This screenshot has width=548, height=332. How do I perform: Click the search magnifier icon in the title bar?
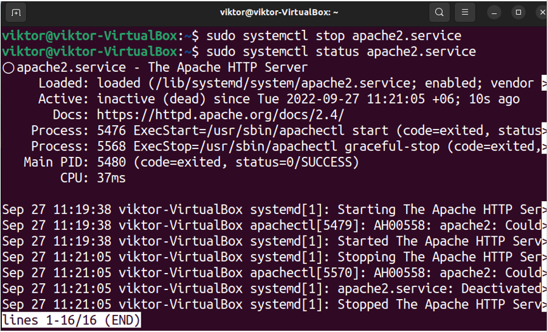pyautogui.click(x=439, y=13)
